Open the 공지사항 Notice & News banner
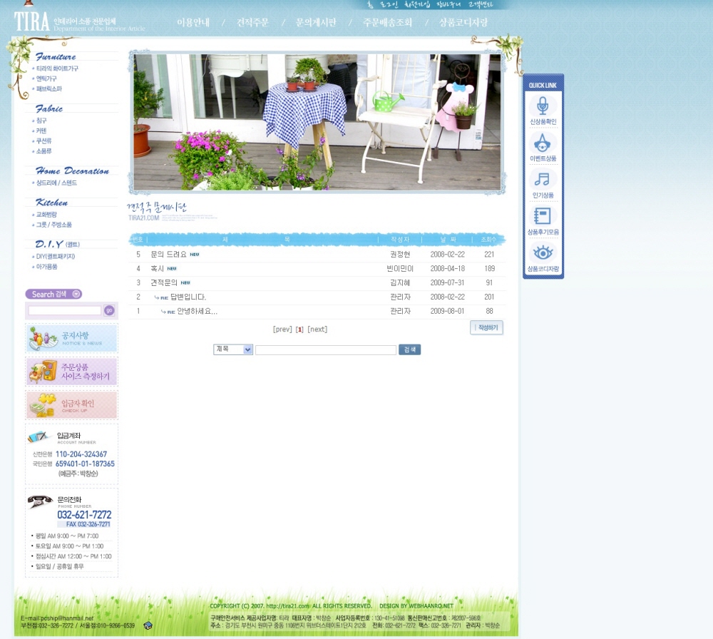This screenshot has width=713, height=639. click(71, 338)
